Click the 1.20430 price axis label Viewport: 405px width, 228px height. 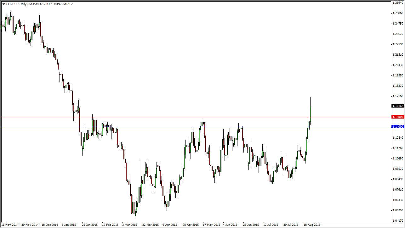pyautogui.click(x=398, y=65)
